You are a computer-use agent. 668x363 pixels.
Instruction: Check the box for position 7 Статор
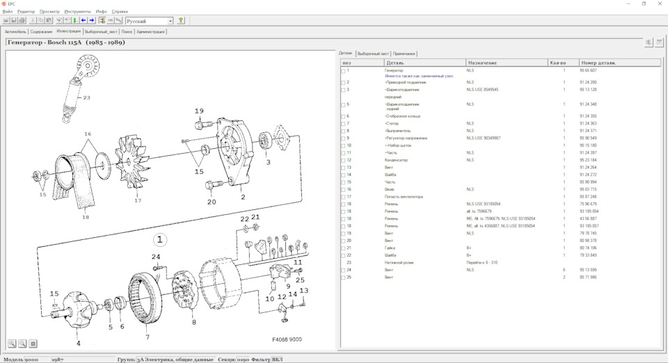coord(343,124)
